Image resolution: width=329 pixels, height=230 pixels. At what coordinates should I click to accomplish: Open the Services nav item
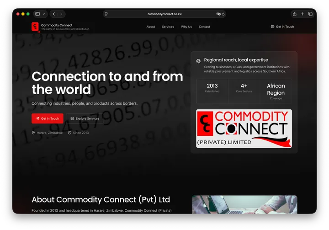(x=168, y=27)
